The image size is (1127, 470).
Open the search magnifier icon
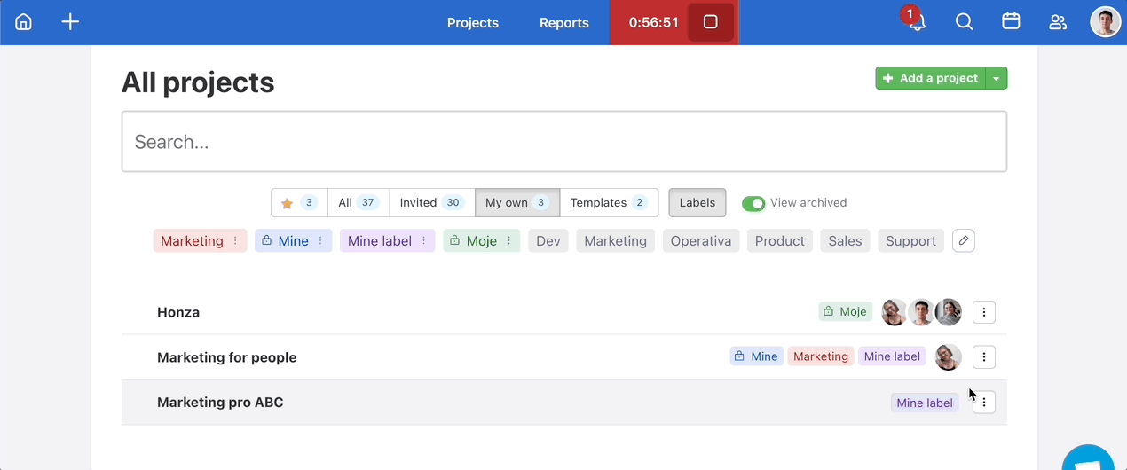(964, 22)
